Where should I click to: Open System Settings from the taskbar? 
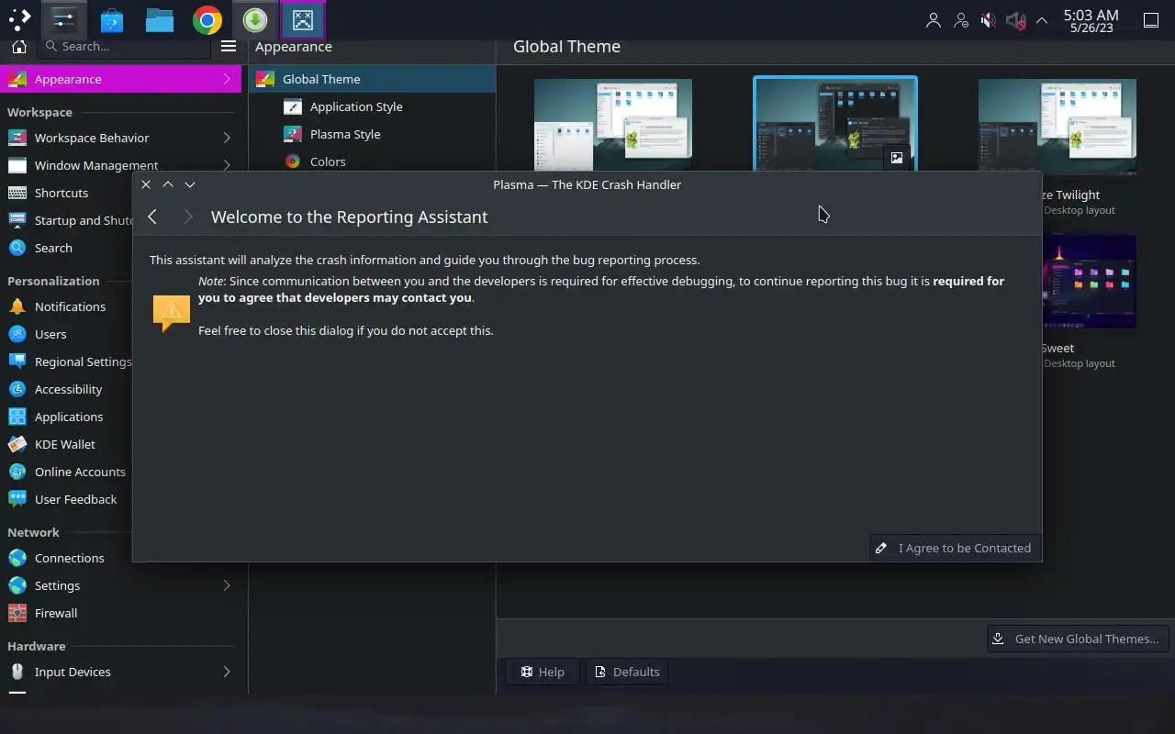point(63,19)
